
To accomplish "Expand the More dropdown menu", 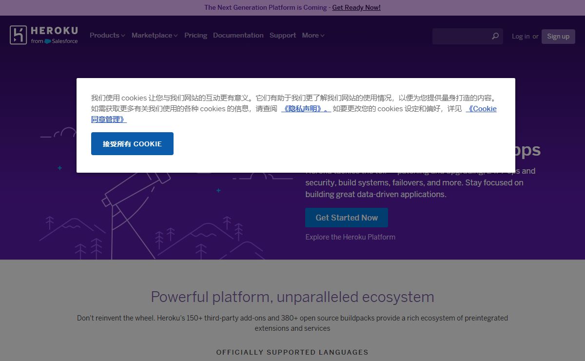I will (x=313, y=35).
